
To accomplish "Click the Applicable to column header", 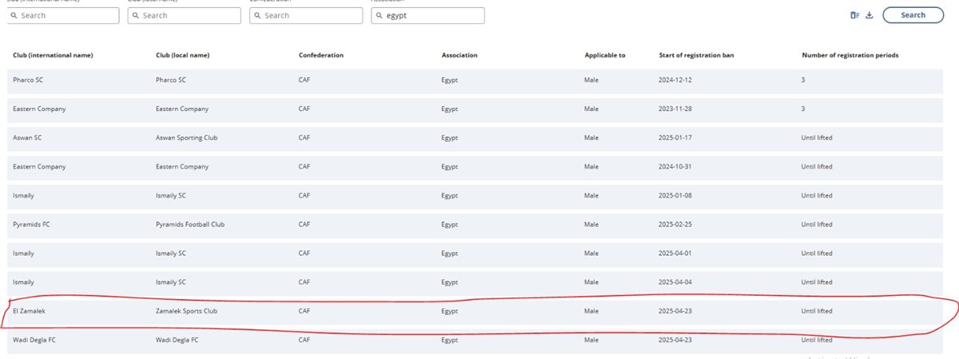I will click(605, 55).
